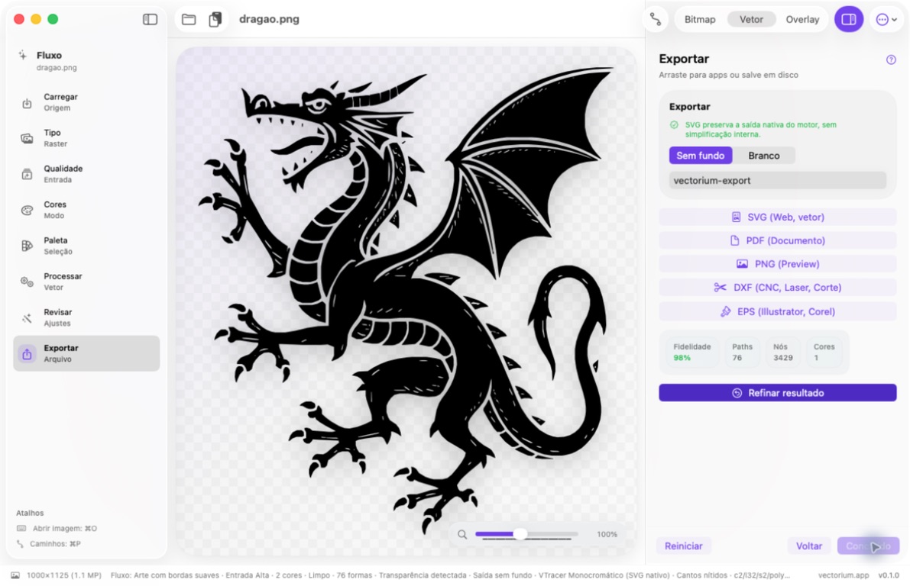Export as PNG (Preview)
Image resolution: width=910 pixels, height=586 pixels.
[778, 264]
